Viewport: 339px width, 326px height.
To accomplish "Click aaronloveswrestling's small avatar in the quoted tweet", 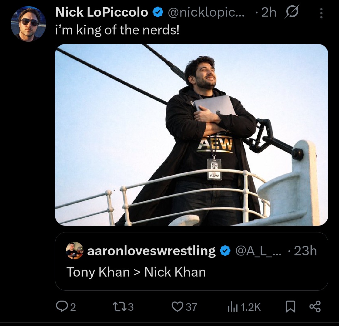I will click(x=74, y=251).
